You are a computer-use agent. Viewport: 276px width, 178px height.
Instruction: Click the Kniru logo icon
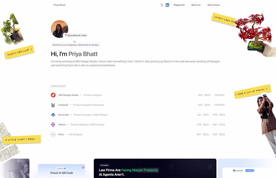(53, 134)
